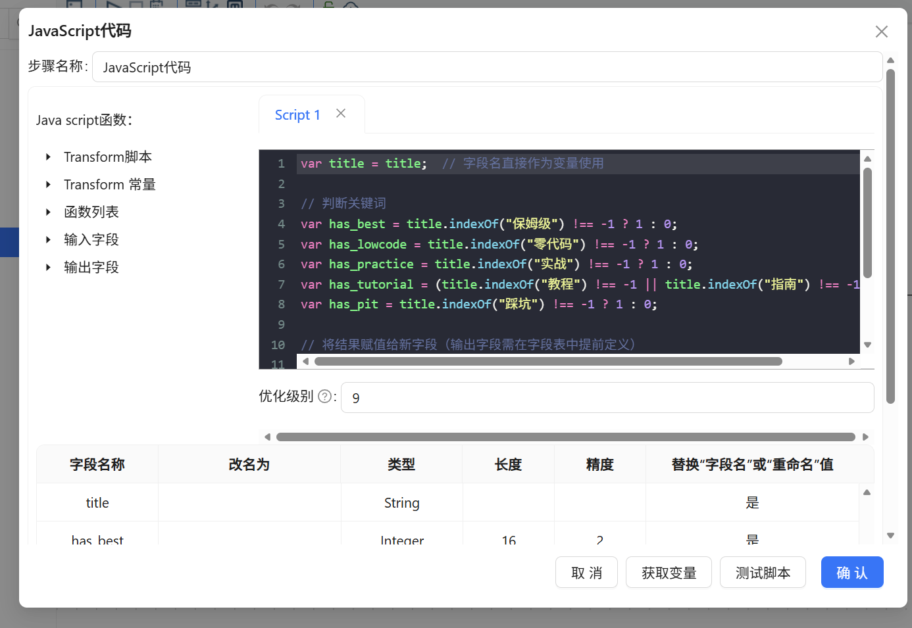
Task: Expand the Transform 常量 tree node
Action: coord(48,185)
